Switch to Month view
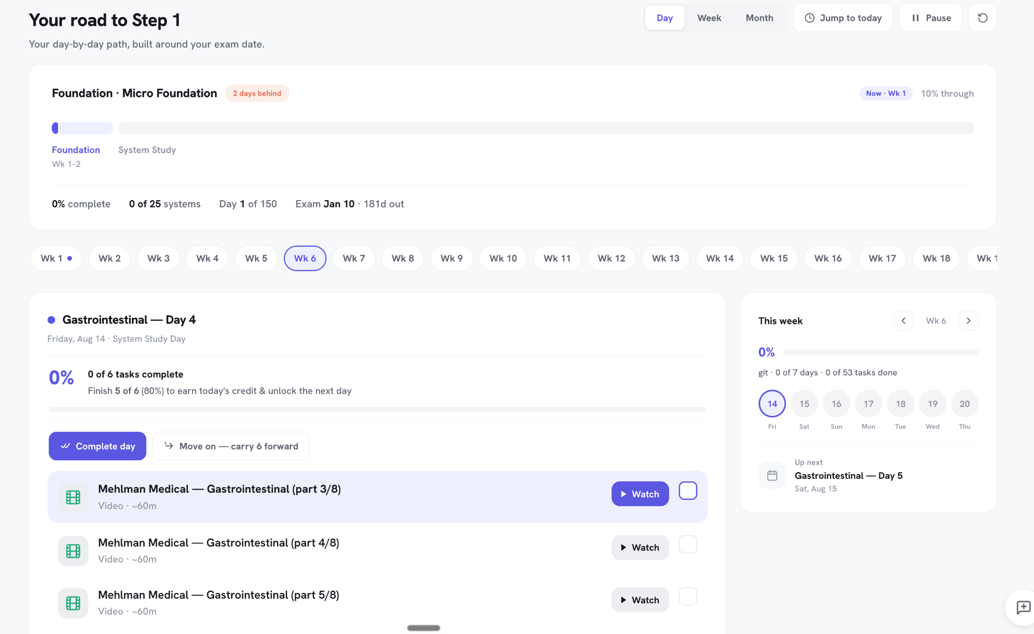Image resolution: width=1034 pixels, height=634 pixels. [759, 18]
